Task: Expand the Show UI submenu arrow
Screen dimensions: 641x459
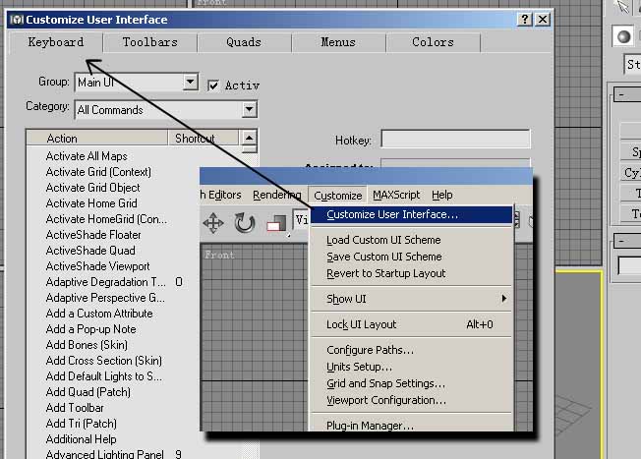Action: (504, 299)
